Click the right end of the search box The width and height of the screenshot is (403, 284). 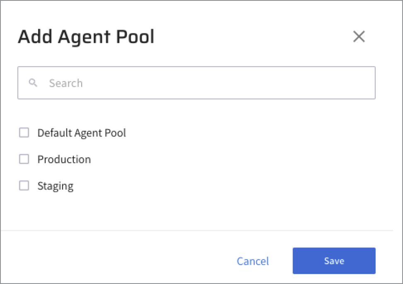tap(365, 83)
